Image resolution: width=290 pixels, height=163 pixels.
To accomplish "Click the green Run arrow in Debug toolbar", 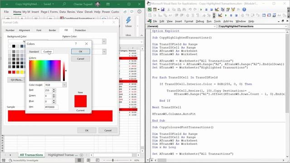I will [x=226, y=15].
